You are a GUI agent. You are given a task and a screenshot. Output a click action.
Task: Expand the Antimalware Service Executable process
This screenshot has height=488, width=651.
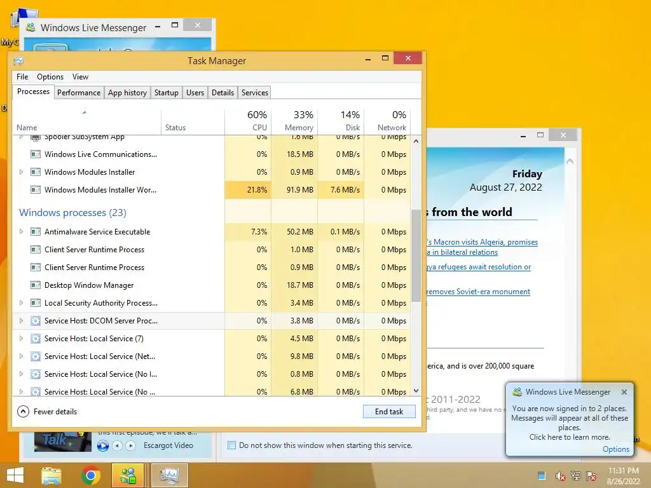(21, 232)
